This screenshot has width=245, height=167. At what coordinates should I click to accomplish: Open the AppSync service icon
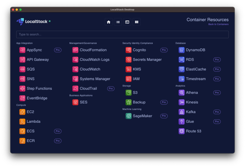[x=22, y=50]
